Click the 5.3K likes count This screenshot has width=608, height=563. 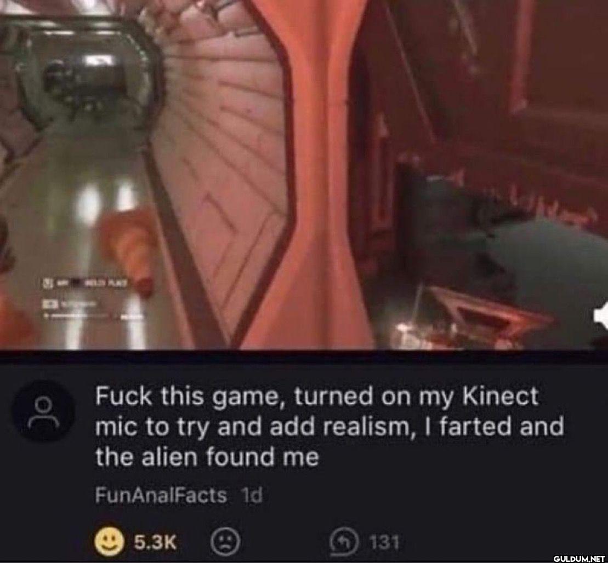[x=155, y=543]
